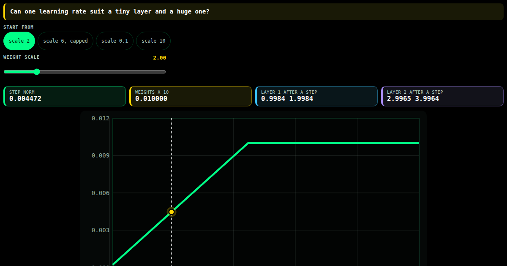Select the "scale 2" preset
Image resolution: width=507 pixels, height=266 pixels.
coord(19,41)
